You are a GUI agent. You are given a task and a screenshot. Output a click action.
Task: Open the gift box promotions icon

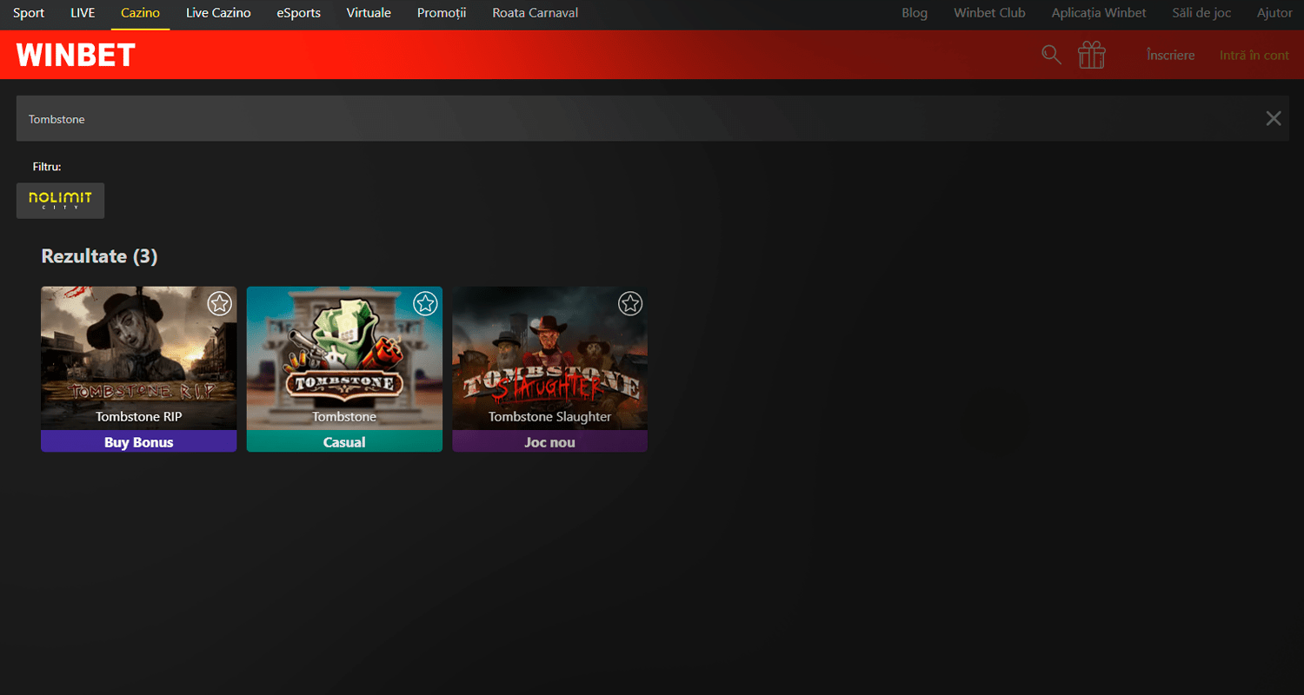pos(1091,55)
